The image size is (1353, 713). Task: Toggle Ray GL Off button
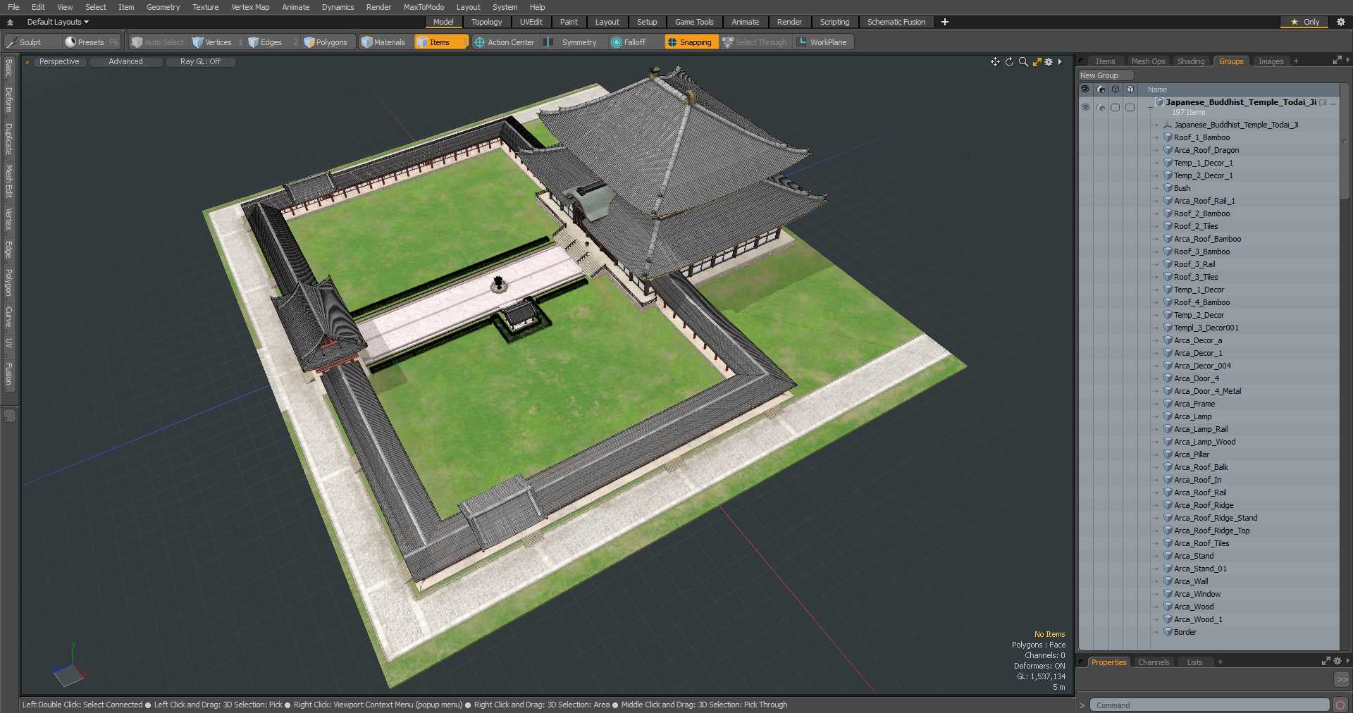click(x=200, y=62)
